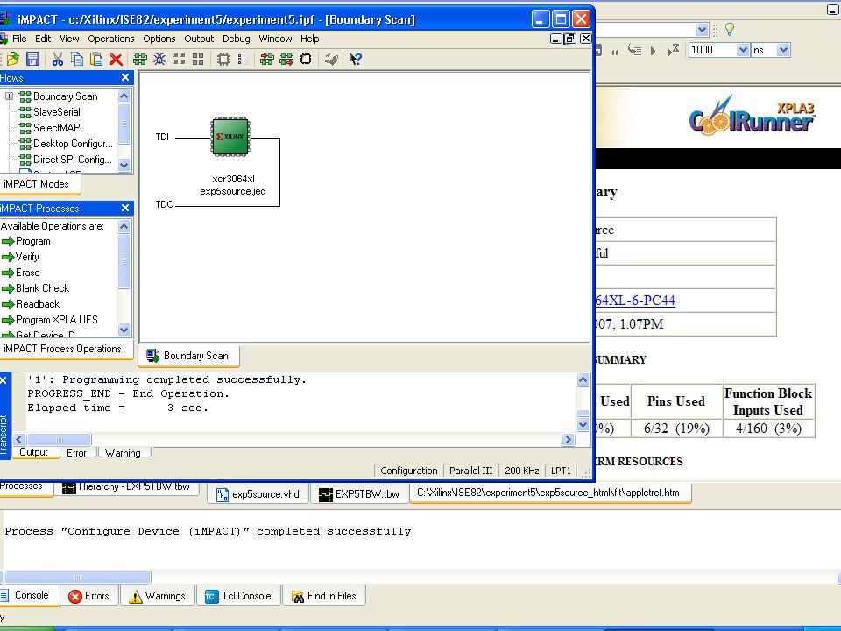Click the Copy icon in iMPACT toolbar
The height and width of the screenshot is (631, 841).
pos(77,59)
